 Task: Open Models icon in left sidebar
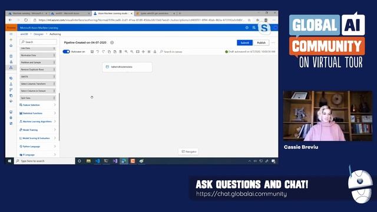(11, 95)
